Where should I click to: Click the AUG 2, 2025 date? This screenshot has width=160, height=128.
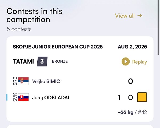[132, 47]
